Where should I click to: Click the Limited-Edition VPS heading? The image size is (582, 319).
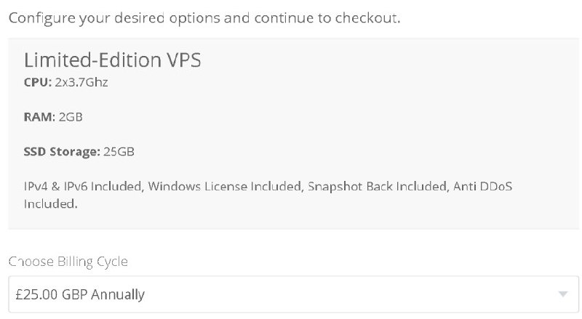point(113,60)
